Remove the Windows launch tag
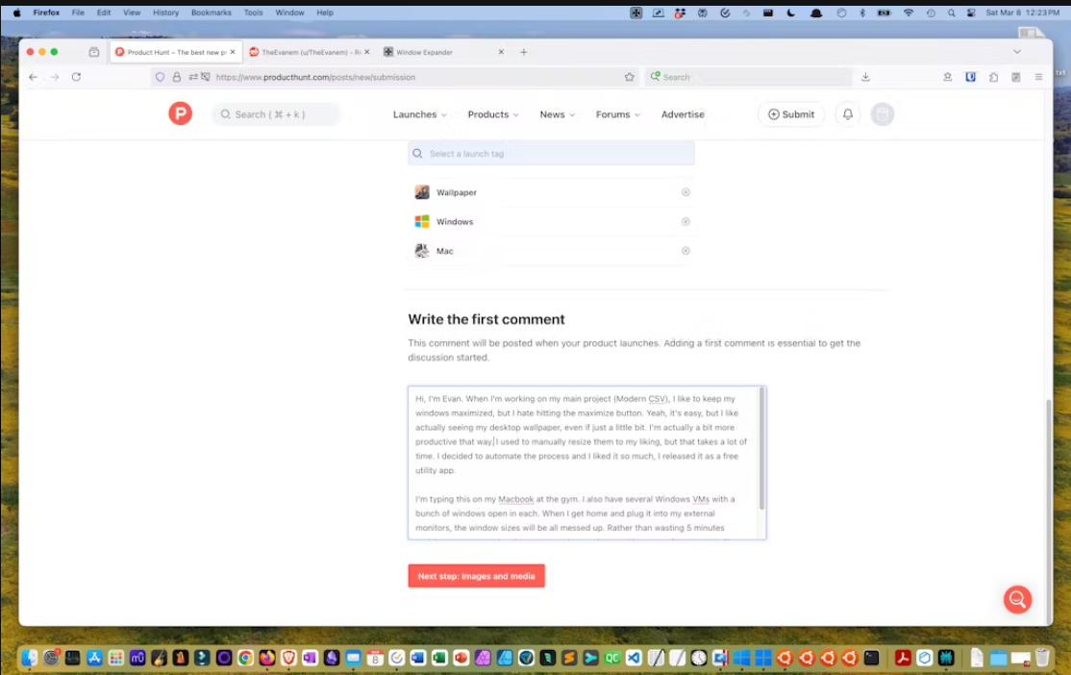The image size is (1071, 675). point(685,221)
